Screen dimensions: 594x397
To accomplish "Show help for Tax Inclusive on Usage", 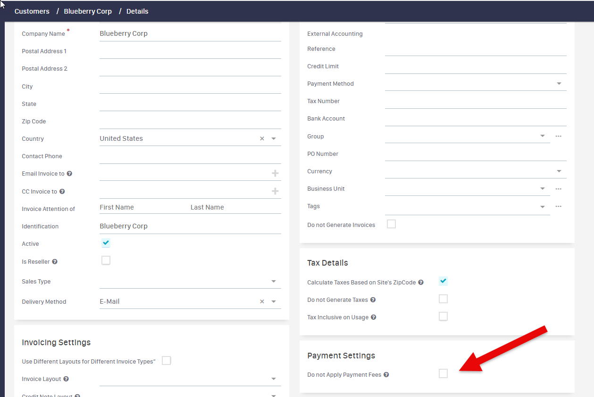I will pos(373,317).
